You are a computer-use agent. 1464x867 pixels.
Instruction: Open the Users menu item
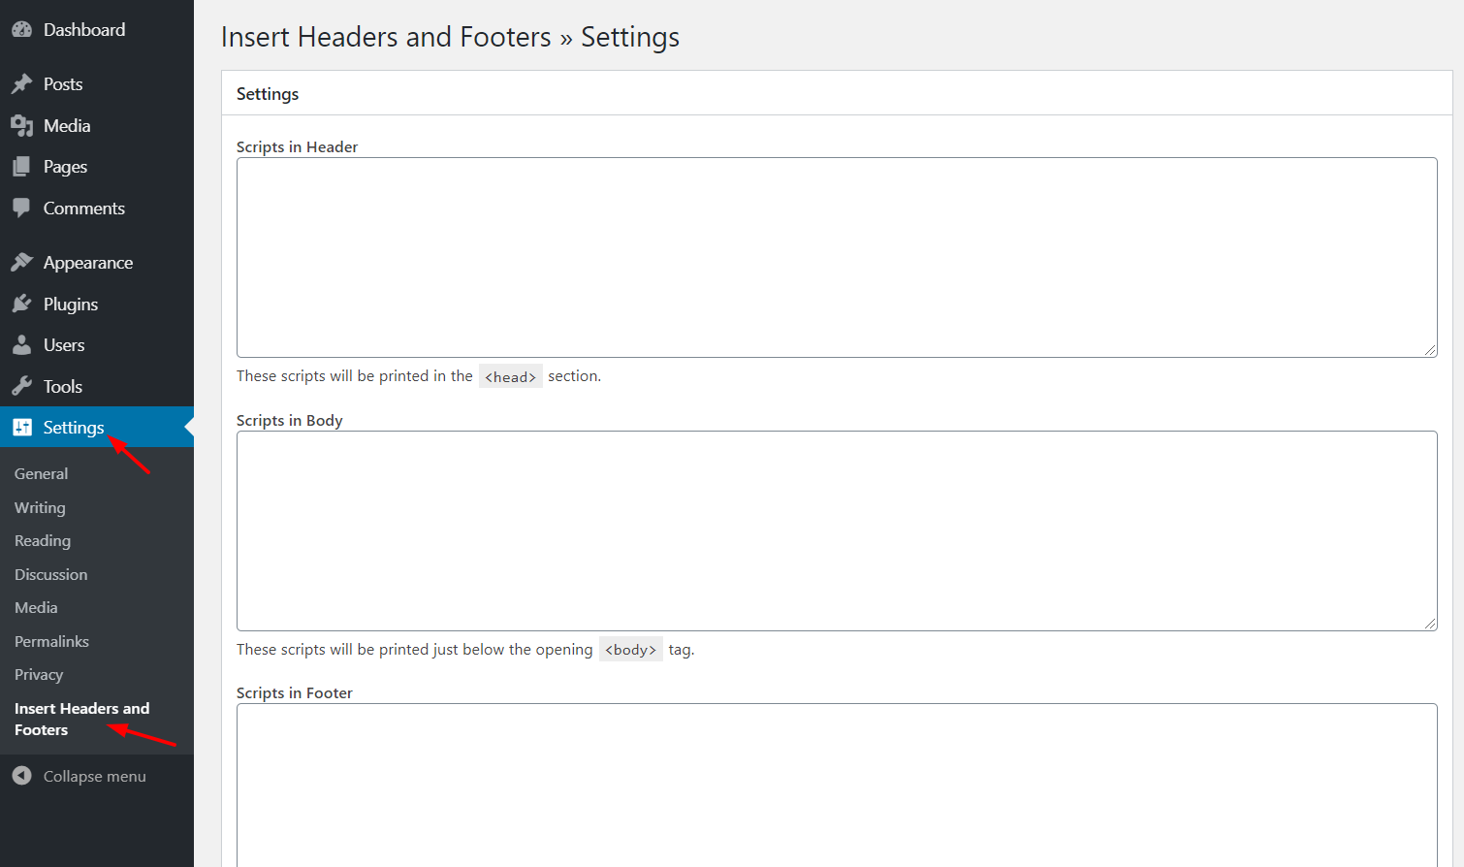(97, 345)
